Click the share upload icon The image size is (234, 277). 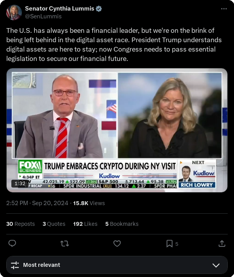[x=222, y=243]
